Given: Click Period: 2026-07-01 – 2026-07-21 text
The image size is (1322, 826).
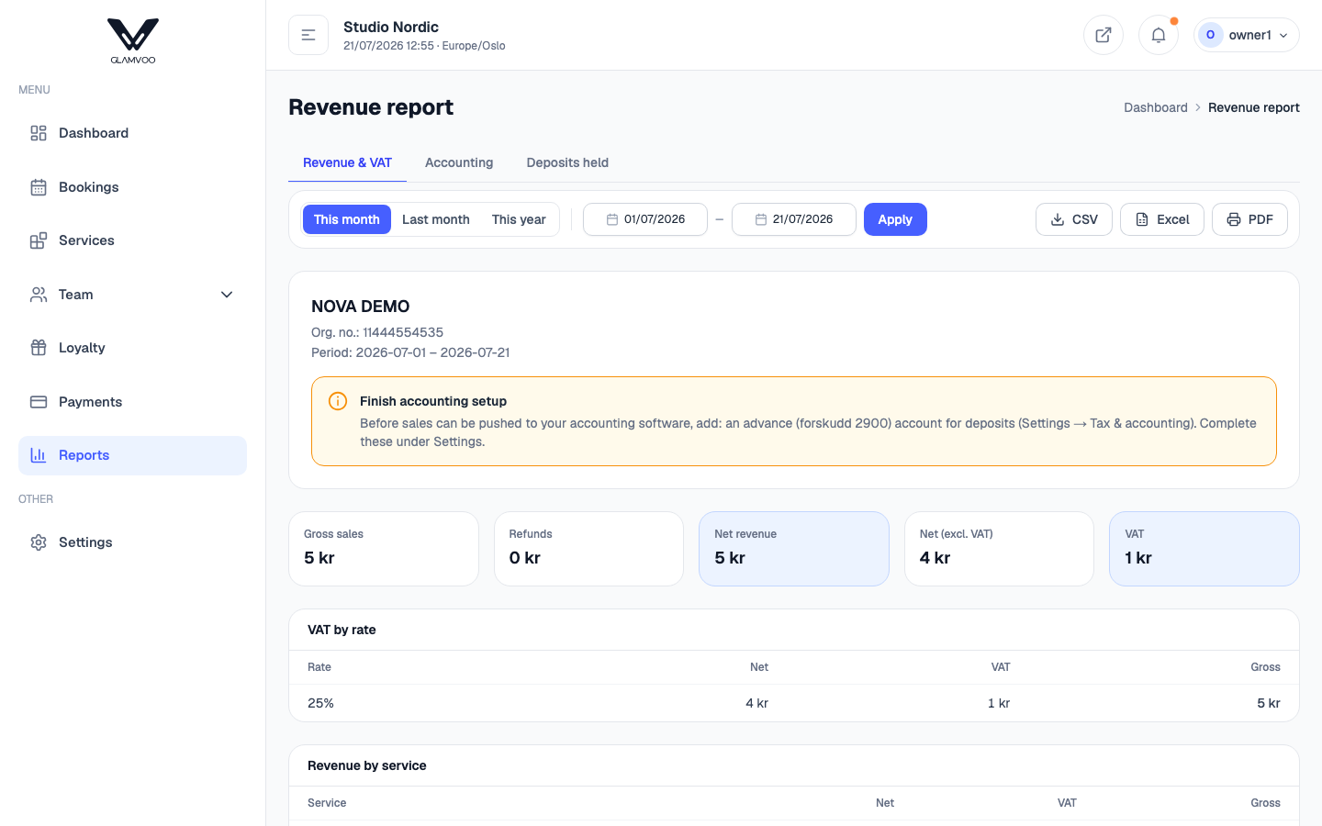Looking at the screenshot, I should coord(410,352).
